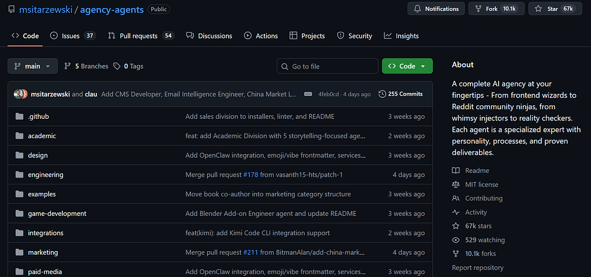The image size is (591, 277).
Task: Open commit hash 4feb0cd
Action: tap(330, 94)
